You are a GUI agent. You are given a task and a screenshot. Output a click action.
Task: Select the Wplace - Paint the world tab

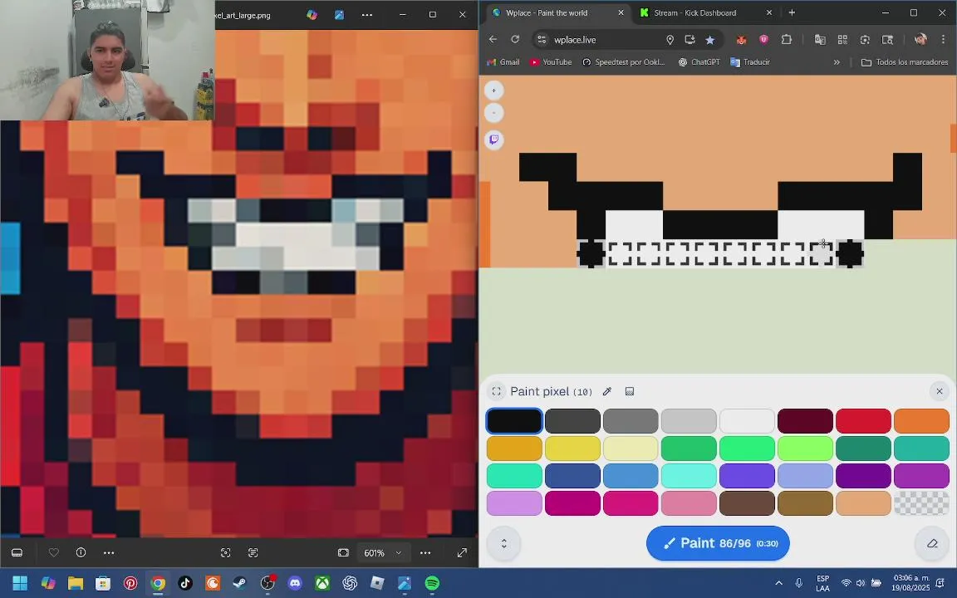547,12
